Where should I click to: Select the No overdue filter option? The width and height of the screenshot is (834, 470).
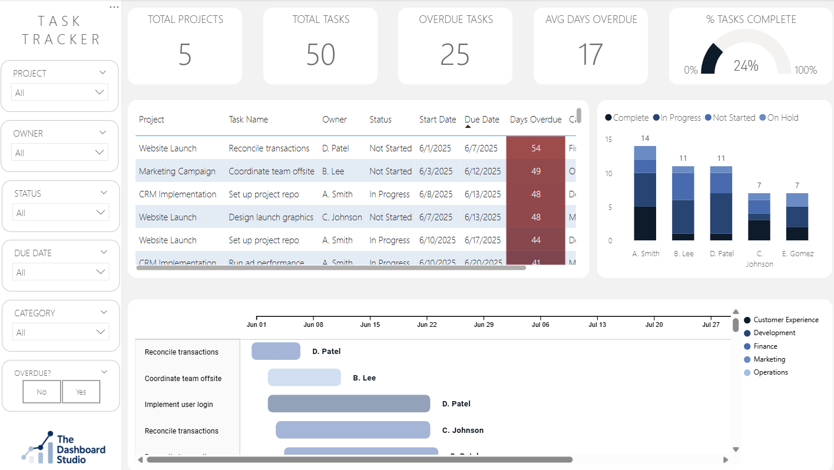coord(41,392)
